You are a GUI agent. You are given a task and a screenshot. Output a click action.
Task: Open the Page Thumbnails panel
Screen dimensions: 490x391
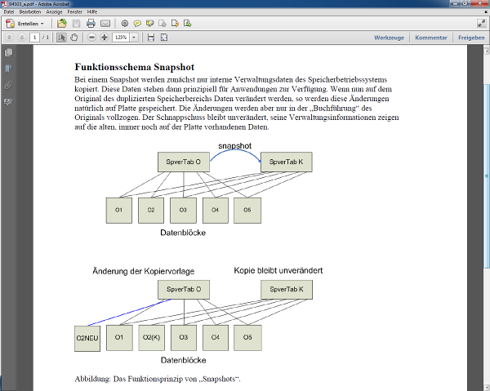pos(8,54)
